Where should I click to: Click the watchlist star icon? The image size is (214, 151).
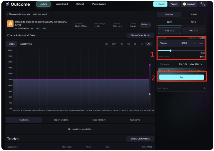7,14
